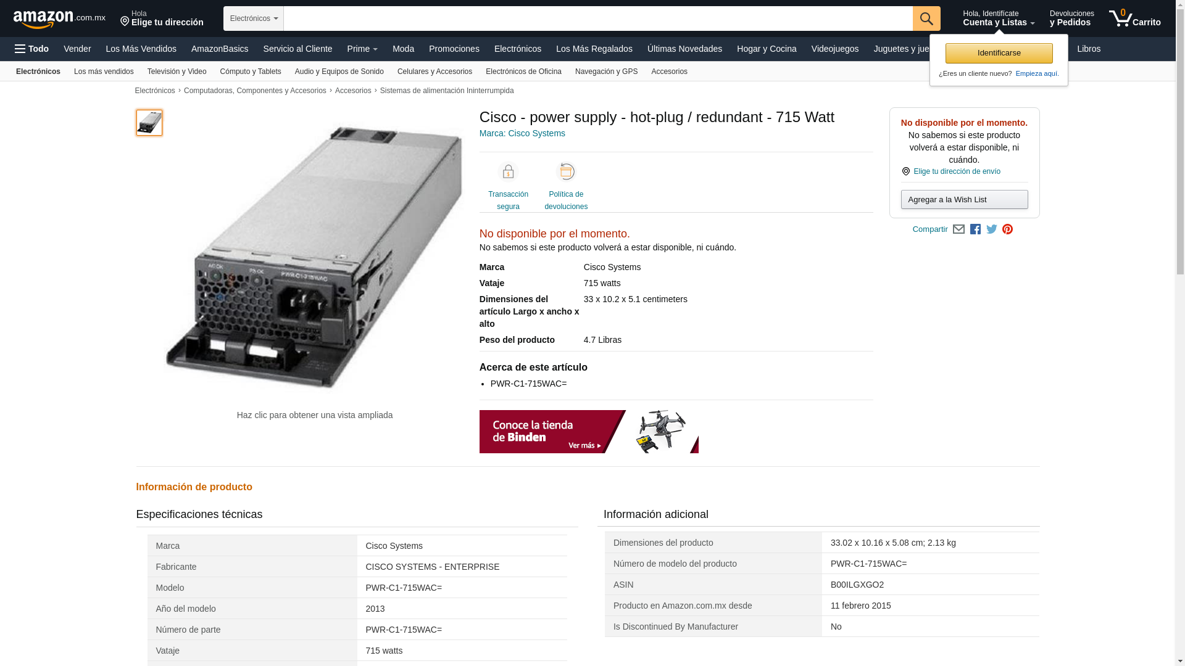Select the power supply image thumbnail
The width and height of the screenshot is (1185, 666).
click(x=149, y=123)
